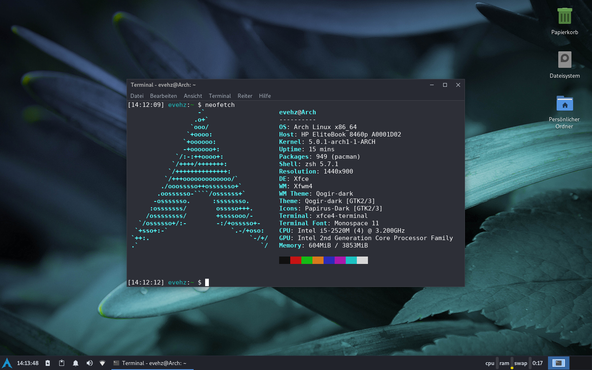Open the Datei menu
Screen dimensions: 592x370
[137, 96]
